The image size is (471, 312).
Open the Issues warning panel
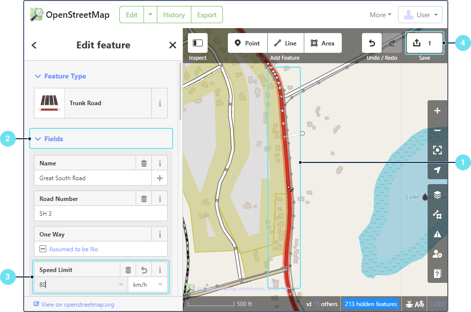[437, 234]
